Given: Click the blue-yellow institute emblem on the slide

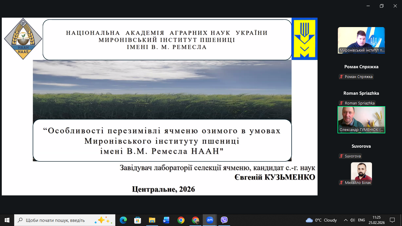Looking at the screenshot, I should tap(305, 39).
